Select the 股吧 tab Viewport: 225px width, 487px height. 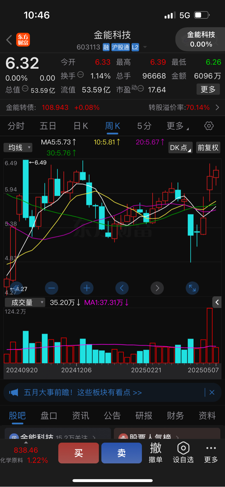pyautogui.click(x=17, y=416)
